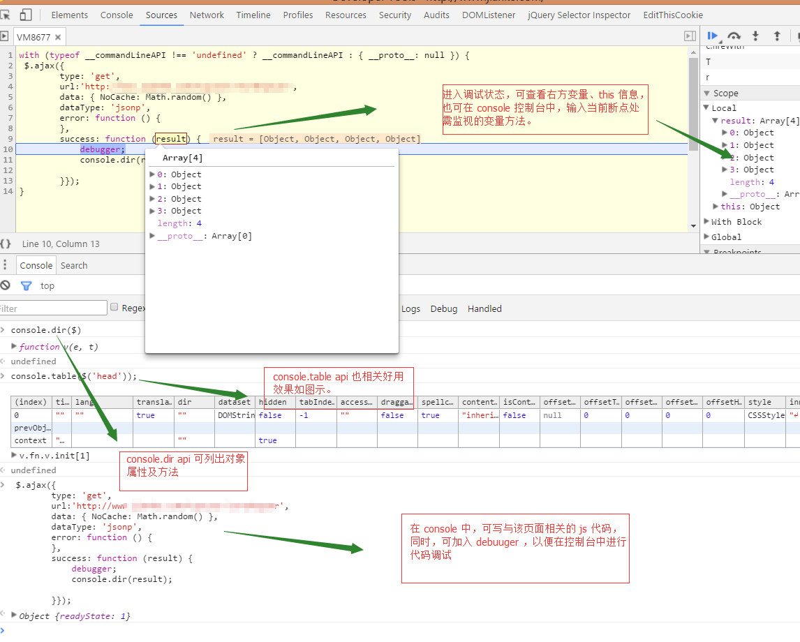Choose the top execution context selector
The height and width of the screenshot is (642, 800).
click(47, 285)
